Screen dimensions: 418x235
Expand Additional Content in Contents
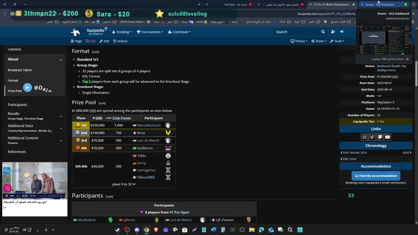point(61,141)
